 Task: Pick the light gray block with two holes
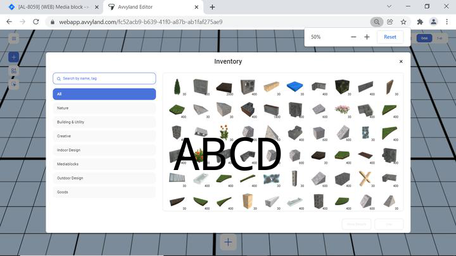coord(201,132)
